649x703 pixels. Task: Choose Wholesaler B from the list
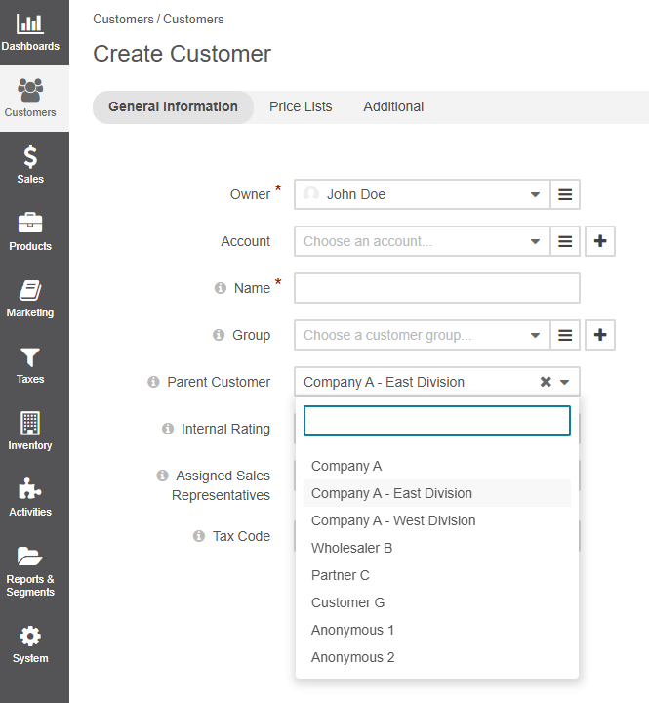(351, 548)
